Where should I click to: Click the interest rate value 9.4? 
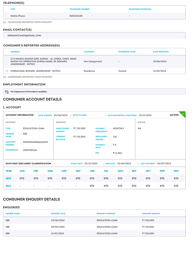(115, 145)
